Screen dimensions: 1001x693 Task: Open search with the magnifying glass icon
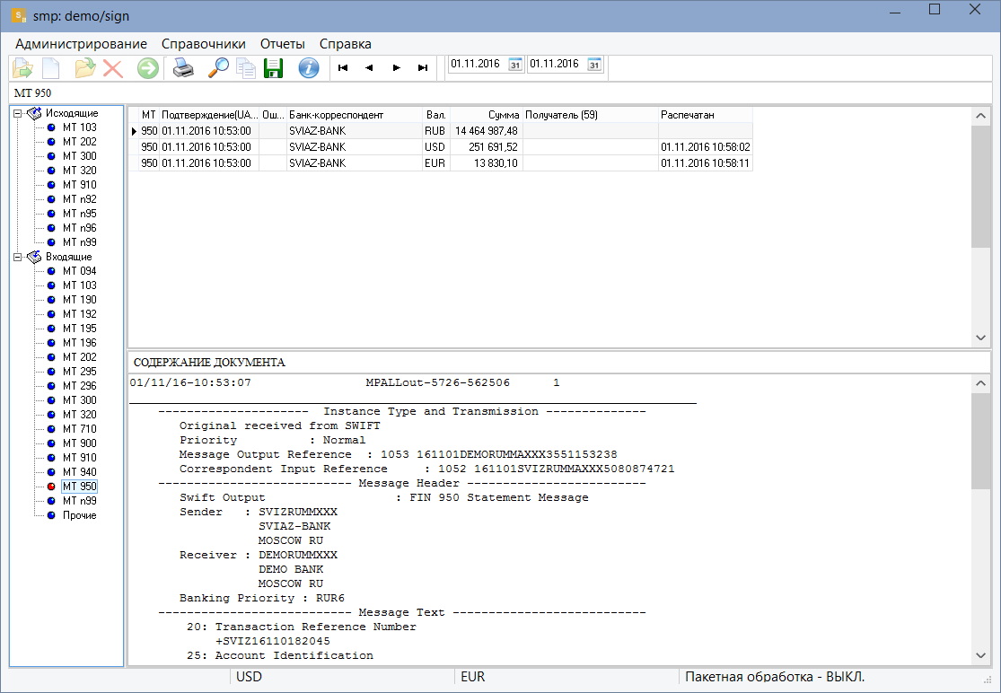(x=218, y=67)
